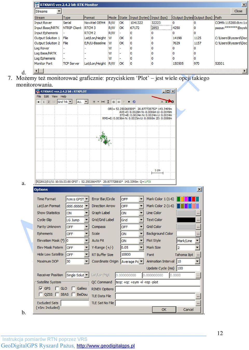The image size is (249, 350).
Task: Click the black Text Color swatch
Action: coord(186,220)
